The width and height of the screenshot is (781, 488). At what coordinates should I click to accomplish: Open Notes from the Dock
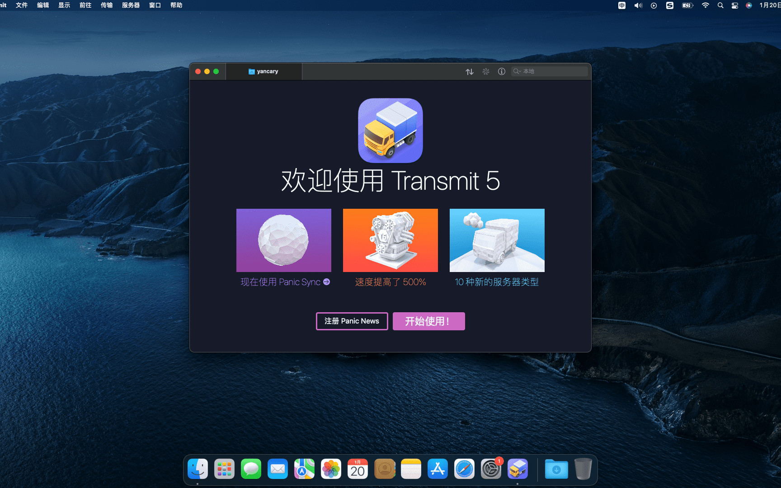[411, 469]
